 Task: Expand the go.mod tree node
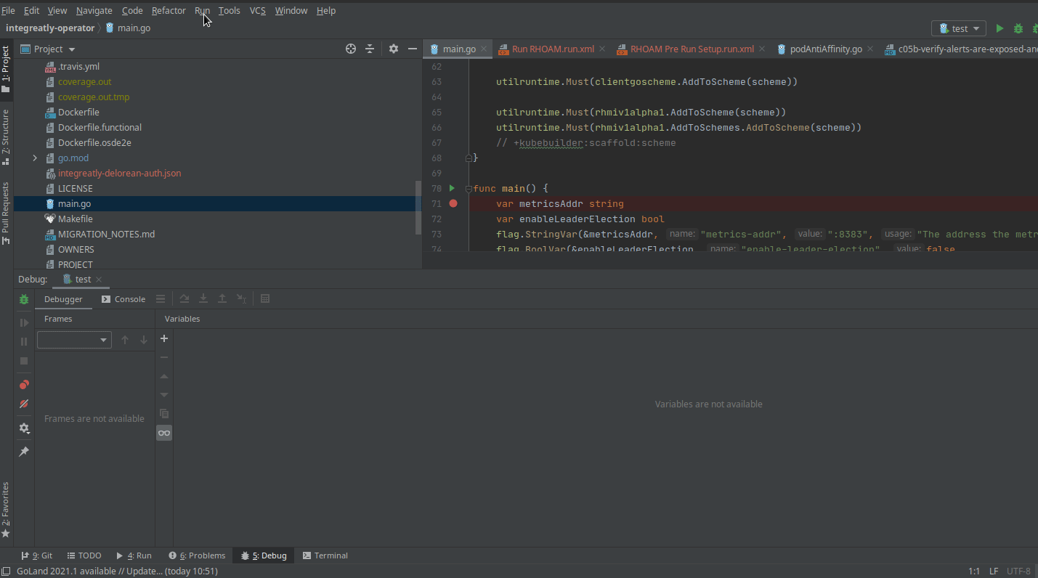click(34, 158)
